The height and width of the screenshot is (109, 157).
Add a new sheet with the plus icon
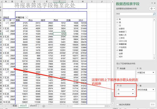[x=44, y=106]
